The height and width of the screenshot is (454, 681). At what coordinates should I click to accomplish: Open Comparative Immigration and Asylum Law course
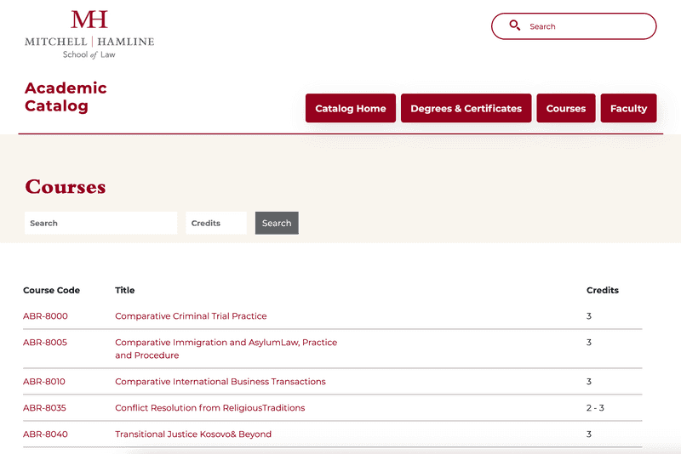(x=226, y=349)
